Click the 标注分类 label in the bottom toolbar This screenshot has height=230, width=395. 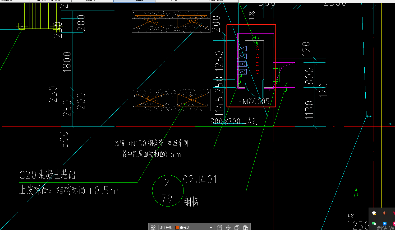(166, 228)
